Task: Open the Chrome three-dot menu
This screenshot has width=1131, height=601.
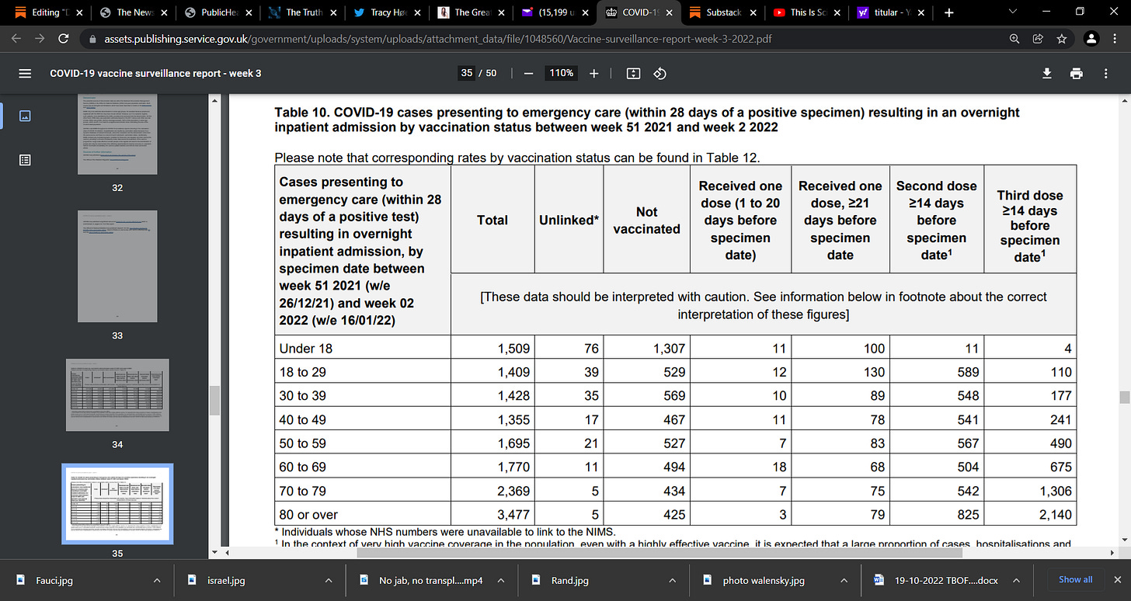Action: click(x=1115, y=38)
